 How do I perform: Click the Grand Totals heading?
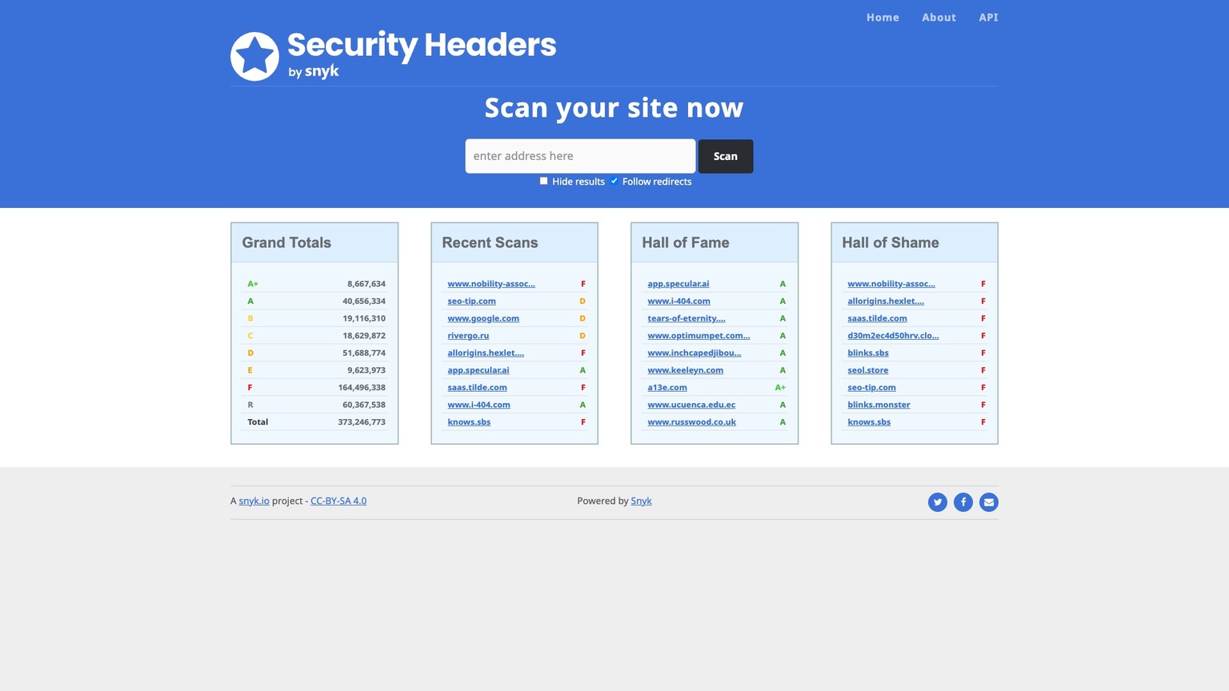[286, 242]
